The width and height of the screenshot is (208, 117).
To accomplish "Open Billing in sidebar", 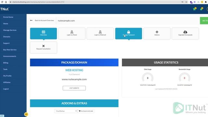I will click(x=6, y=63).
